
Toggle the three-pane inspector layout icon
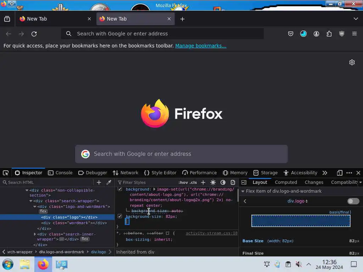244,182
